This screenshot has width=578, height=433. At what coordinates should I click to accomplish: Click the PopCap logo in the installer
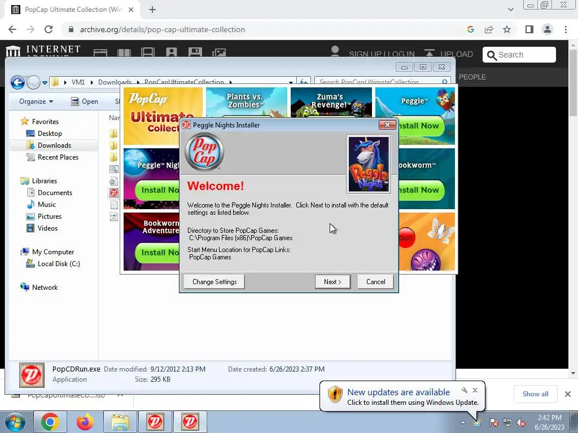(x=204, y=152)
